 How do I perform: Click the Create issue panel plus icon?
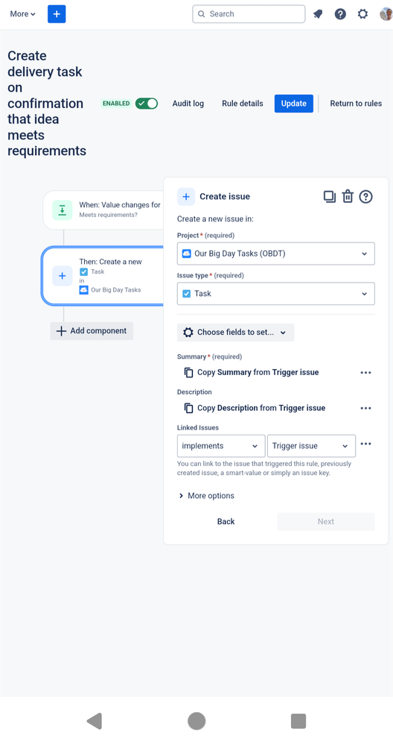click(x=186, y=196)
